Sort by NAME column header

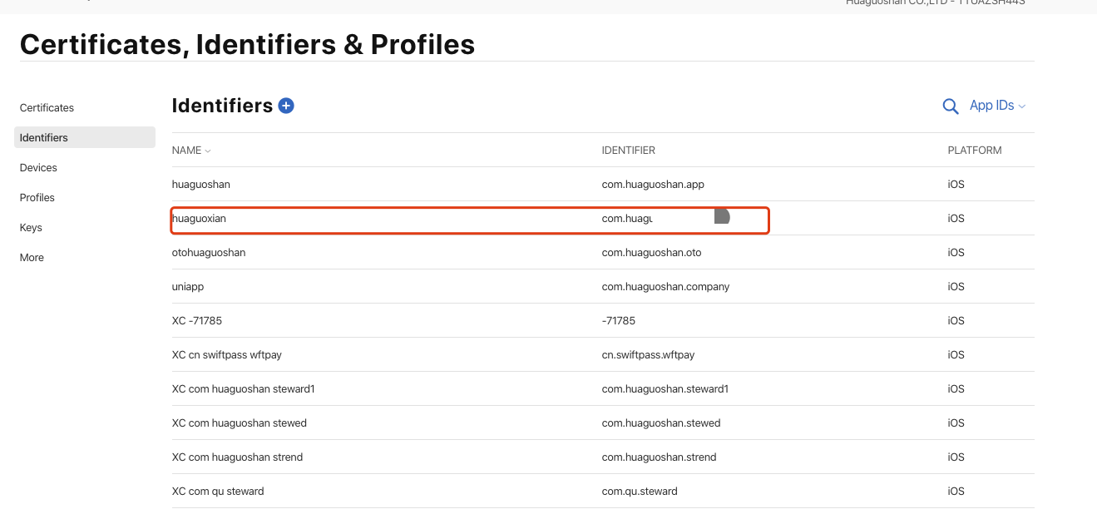click(191, 151)
